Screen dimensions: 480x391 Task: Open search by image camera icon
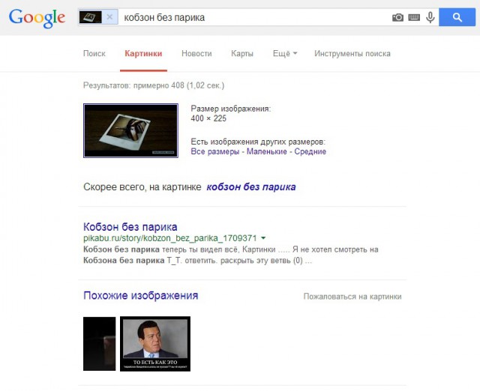tap(397, 17)
